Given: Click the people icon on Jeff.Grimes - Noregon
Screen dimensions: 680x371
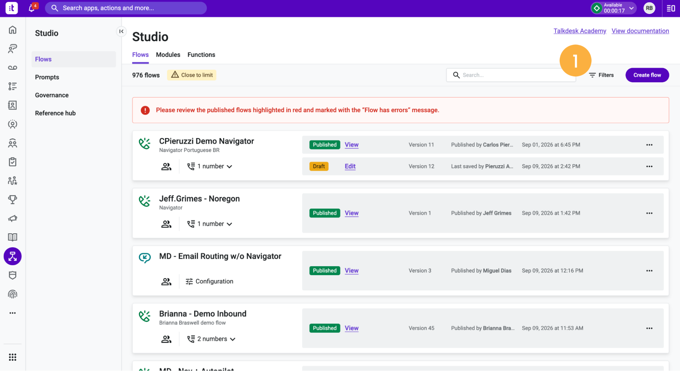Looking at the screenshot, I should point(166,224).
